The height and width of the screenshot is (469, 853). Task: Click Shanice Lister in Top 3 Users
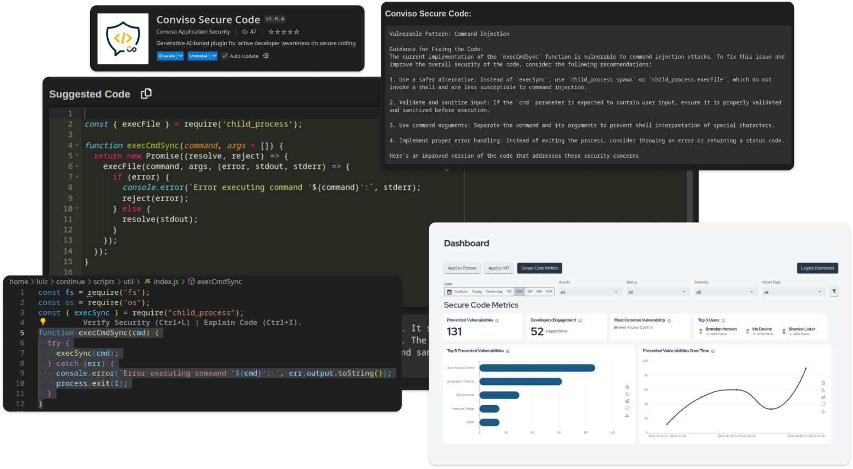point(802,329)
